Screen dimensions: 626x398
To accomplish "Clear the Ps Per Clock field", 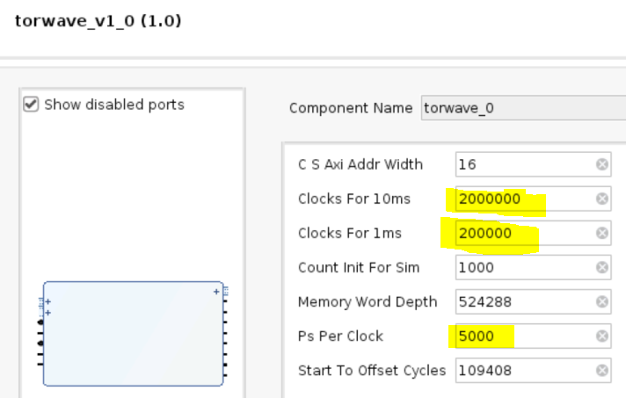I will click(x=602, y=336).
